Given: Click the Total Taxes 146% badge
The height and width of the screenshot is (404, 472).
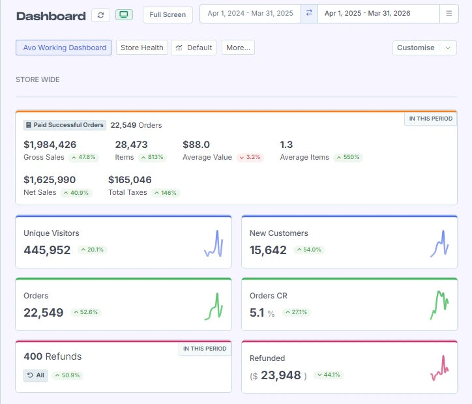Looking at the screenshot, I should [x=166, y=193].
